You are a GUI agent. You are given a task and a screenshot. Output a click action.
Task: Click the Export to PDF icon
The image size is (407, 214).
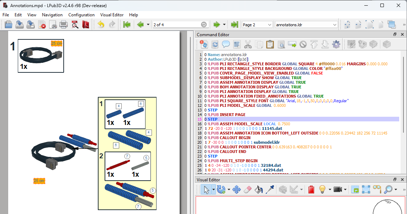coord(86,24)
